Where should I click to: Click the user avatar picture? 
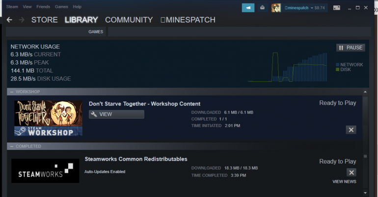[276, 8]
